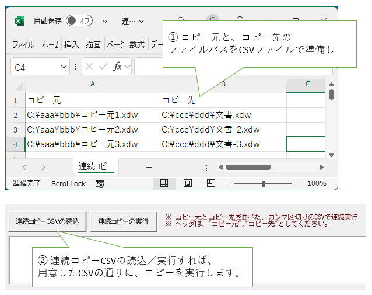Switch to Normal view icon

[x=164, y=183]
